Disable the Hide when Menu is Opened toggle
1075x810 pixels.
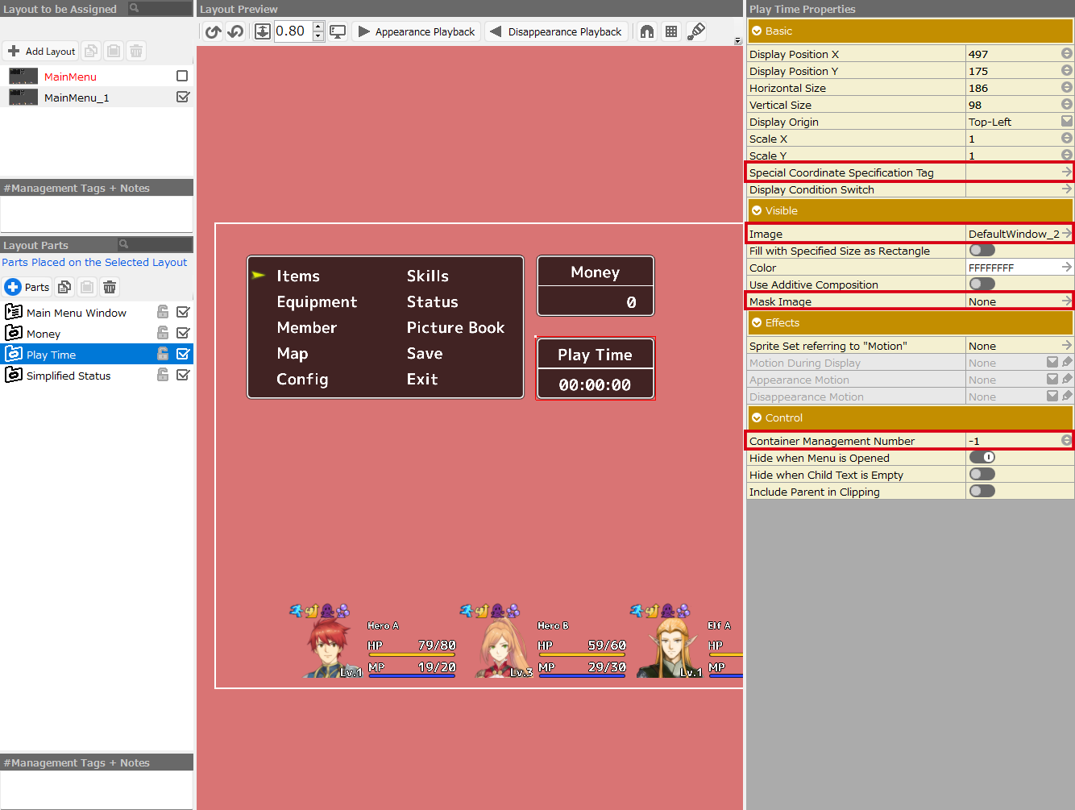click(x=982, y=457)
